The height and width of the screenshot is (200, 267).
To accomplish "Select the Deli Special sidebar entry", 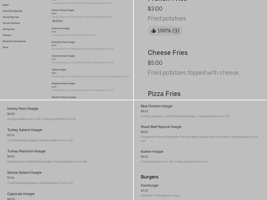I will click(x=8, y=29).
